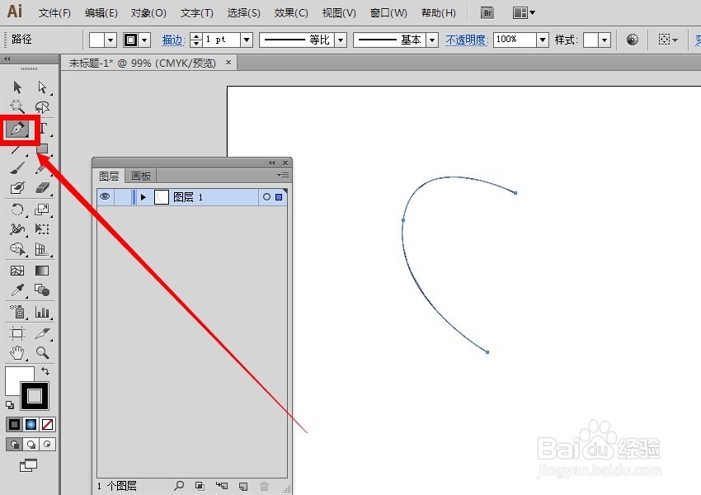The height and width of the screenshot is (495, 701).
Task: Select the Lasso tool
Action: [42, 106]
